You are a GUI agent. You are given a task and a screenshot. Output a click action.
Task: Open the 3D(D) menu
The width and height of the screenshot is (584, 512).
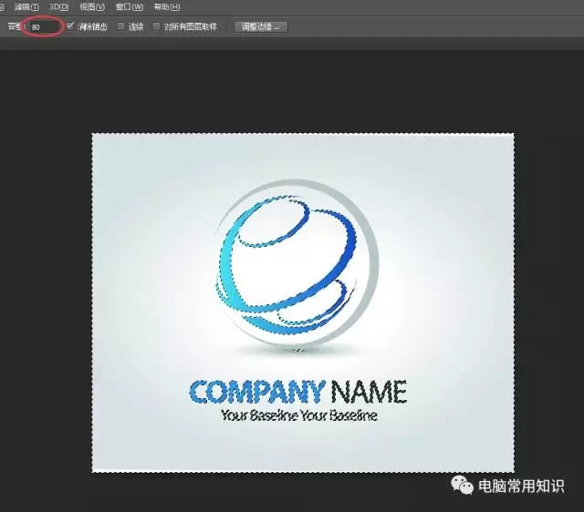58,6
